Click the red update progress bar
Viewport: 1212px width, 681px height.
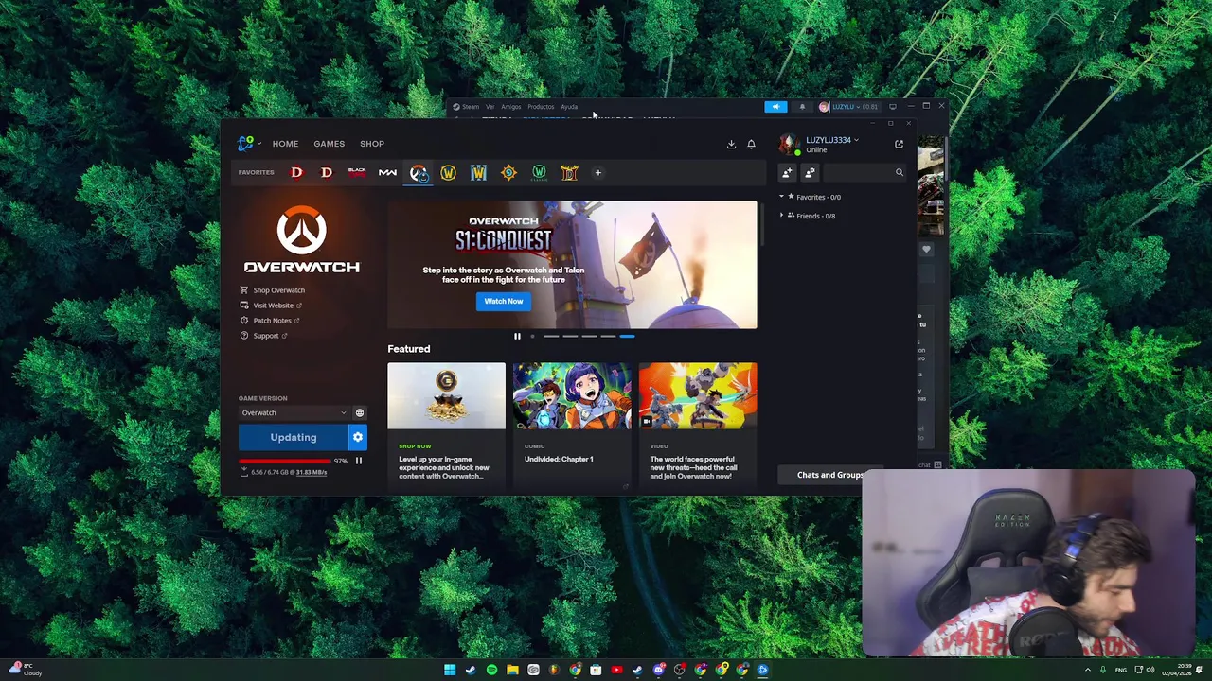(284, 461)
